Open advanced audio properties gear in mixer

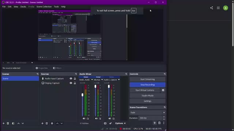coord(110,123)
